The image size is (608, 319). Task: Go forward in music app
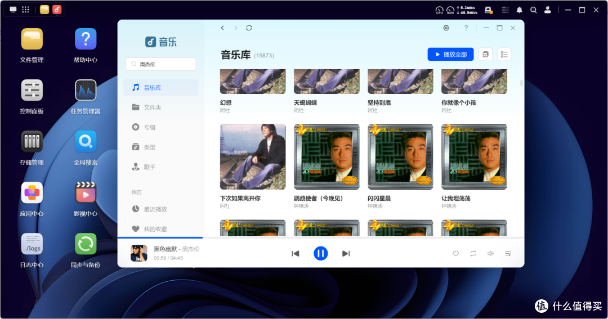[x=236, y=28]
